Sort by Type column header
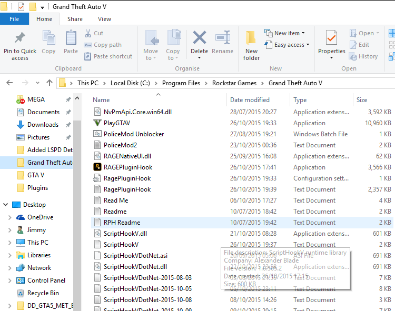This screenshot has height=311, width=395. coord(300,100)
